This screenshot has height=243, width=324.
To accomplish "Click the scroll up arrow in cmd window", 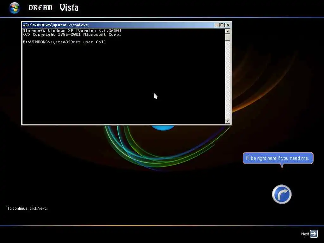I will 228,31.
